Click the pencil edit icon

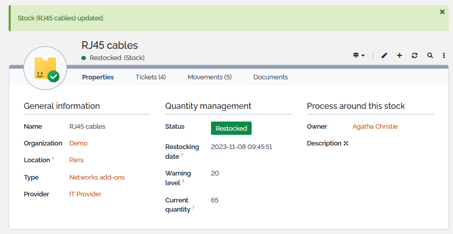(x=384, y=55)
